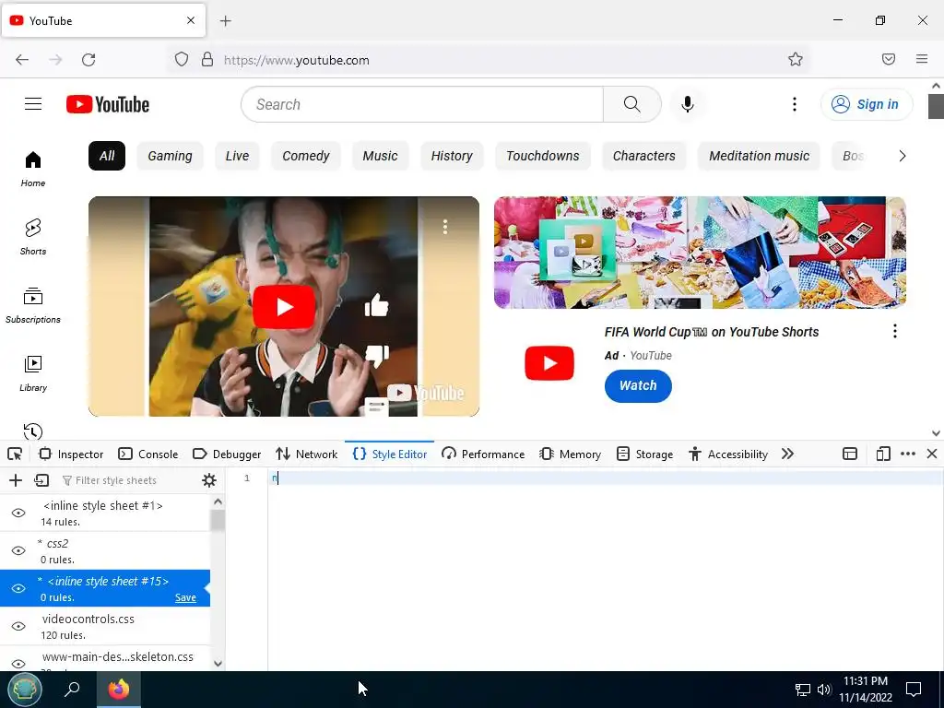
Task: Save inline style sheet #15
Action: [185, 597]
